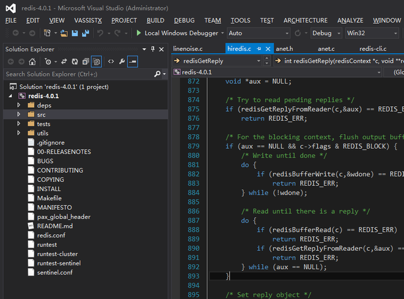Click the View Code icon
404x299 pixels.
coord(111,62)
